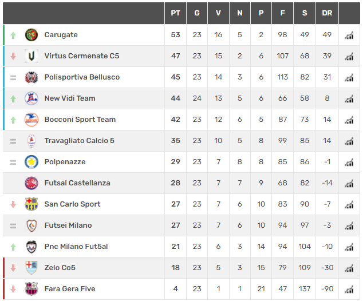The image size is (363, 301).
Task: Click the Polisportiva Bellusco crest
Action: click(x=31, y=77)
